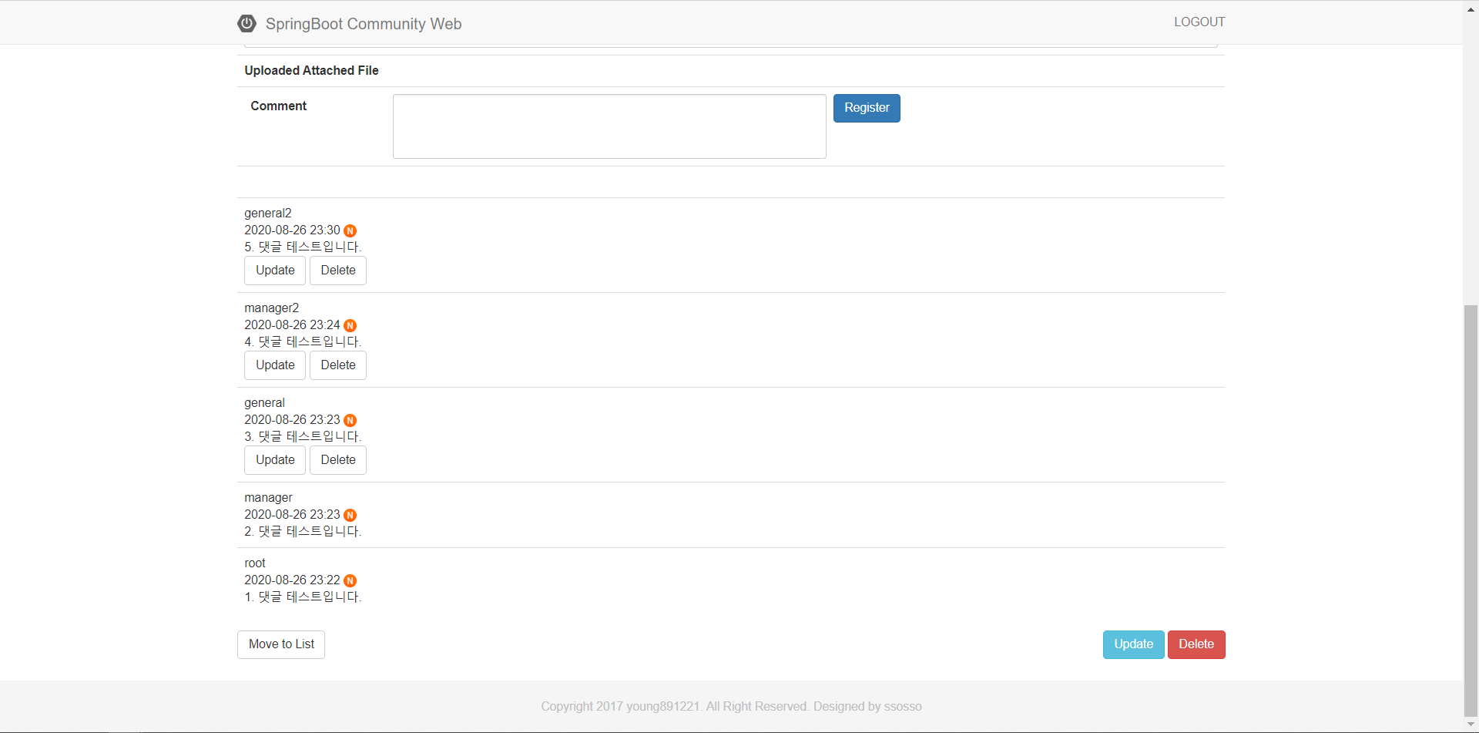
Task: Update the manager2 comment
Action: tap(275, 365)
